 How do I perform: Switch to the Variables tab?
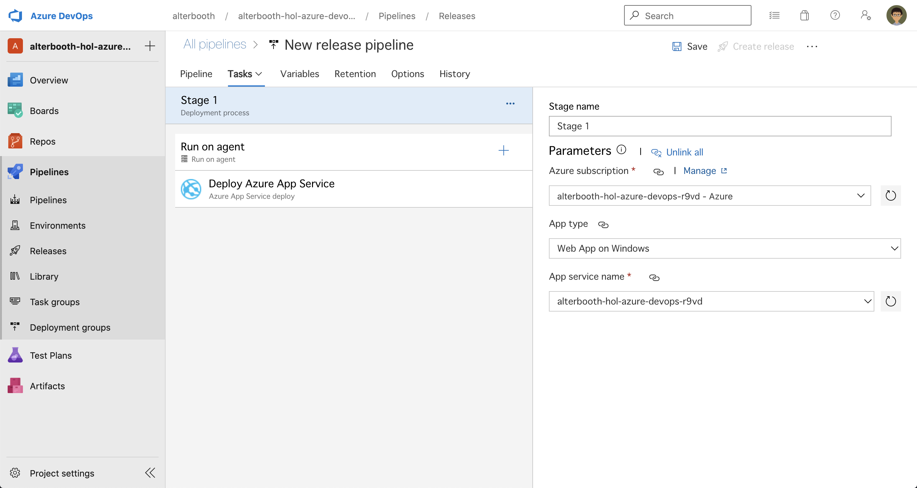(299, 74)
